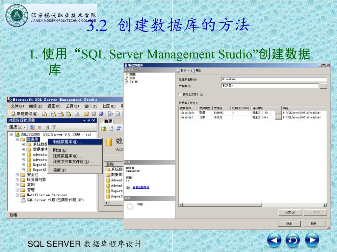Click the 所有者 field showing <默认值>
This screenshot has height=252, width=337.
pos(270,86)
